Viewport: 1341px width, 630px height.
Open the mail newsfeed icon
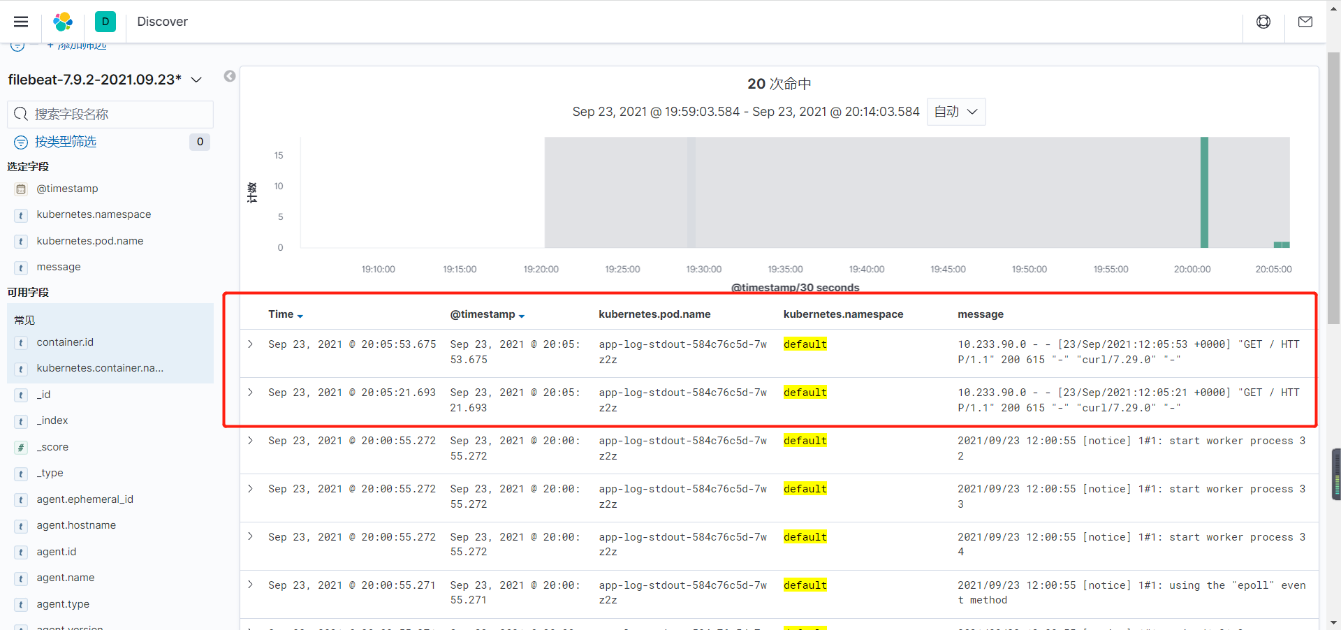click(1305, 22)
